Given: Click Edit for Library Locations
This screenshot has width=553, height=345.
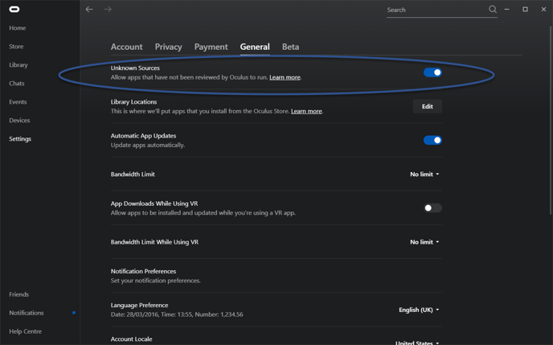Looking at the screenshot, I should (428, 106).
